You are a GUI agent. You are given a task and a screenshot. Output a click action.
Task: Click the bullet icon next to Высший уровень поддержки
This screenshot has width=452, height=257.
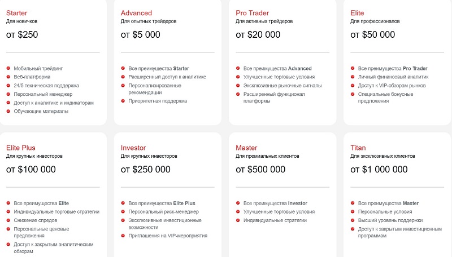353,220
